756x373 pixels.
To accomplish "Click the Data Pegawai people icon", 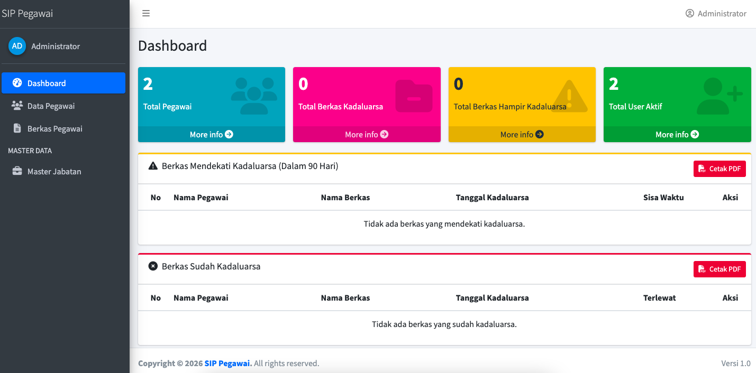I will point(17,106).
